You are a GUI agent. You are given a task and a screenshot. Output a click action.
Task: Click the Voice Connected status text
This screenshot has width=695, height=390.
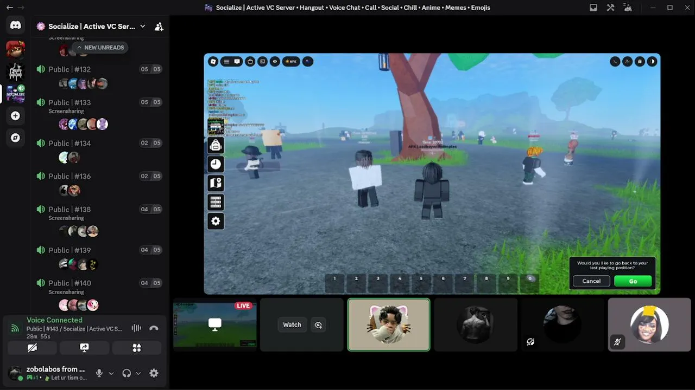tap(54, 320)
